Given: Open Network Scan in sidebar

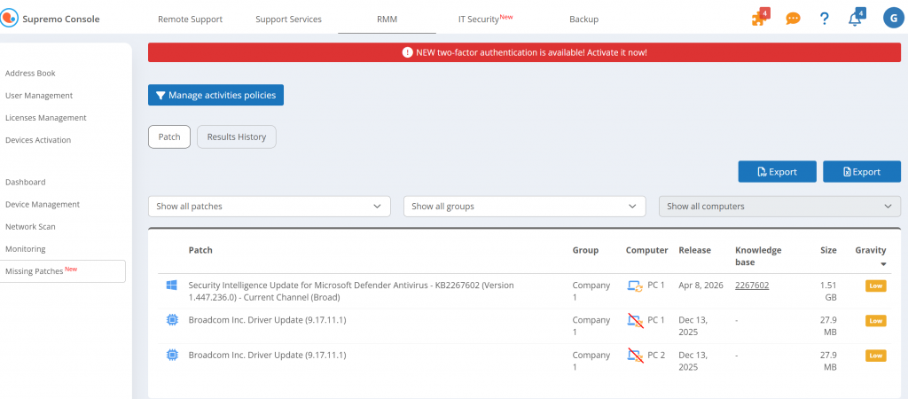Looking at the screenshot, I should [x=31, y=227].
